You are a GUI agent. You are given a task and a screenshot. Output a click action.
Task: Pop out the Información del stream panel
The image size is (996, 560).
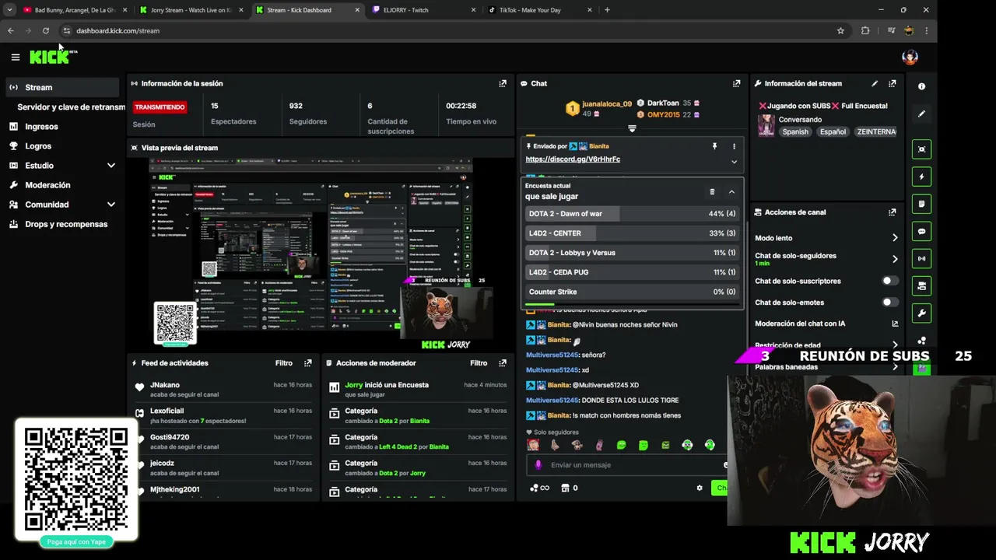[893, 83]
